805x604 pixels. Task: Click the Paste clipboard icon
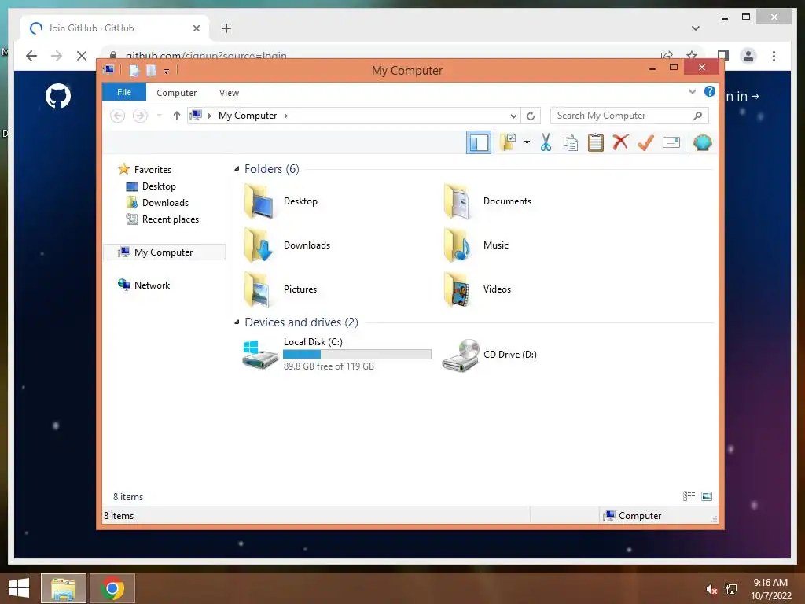[596, 142]
